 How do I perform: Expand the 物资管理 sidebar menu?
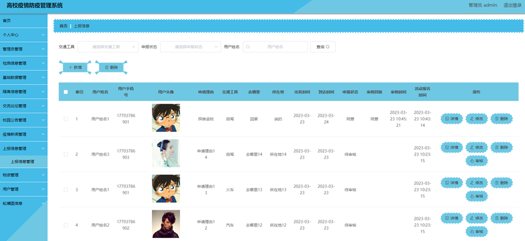coord(24,175)
